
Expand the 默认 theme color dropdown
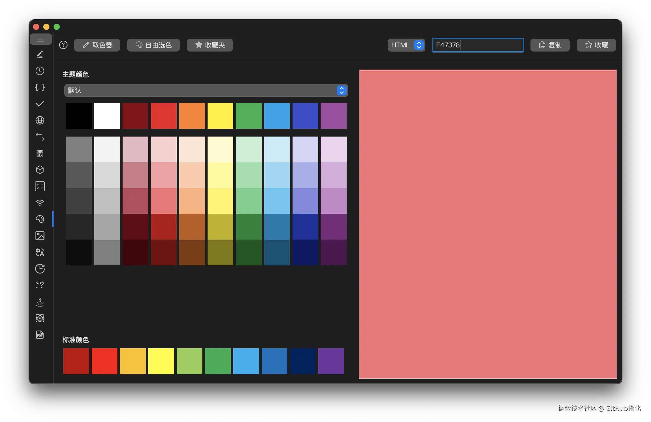click(206, 90)
